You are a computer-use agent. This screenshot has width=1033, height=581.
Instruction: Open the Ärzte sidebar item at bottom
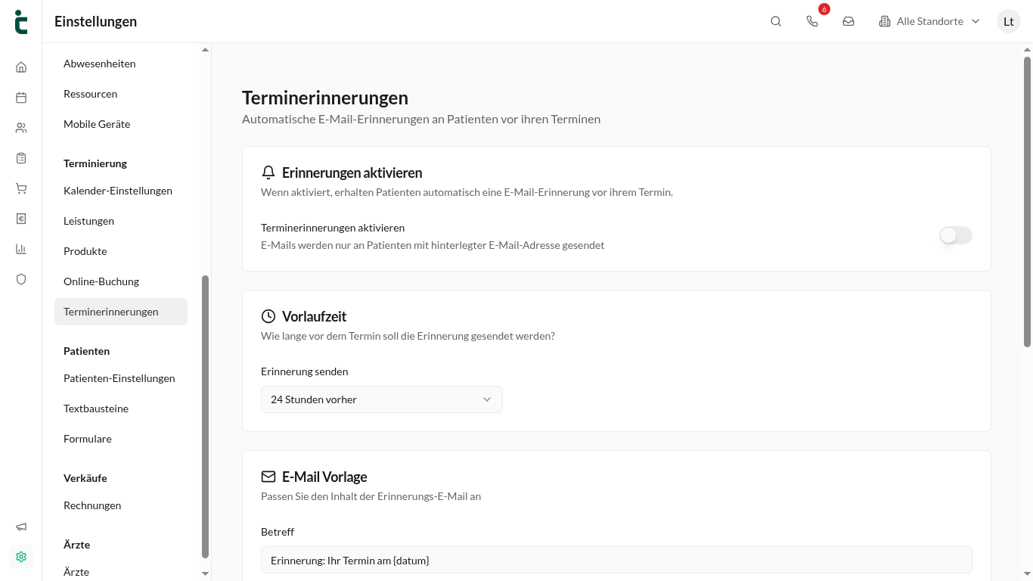[x=121, y=572]
